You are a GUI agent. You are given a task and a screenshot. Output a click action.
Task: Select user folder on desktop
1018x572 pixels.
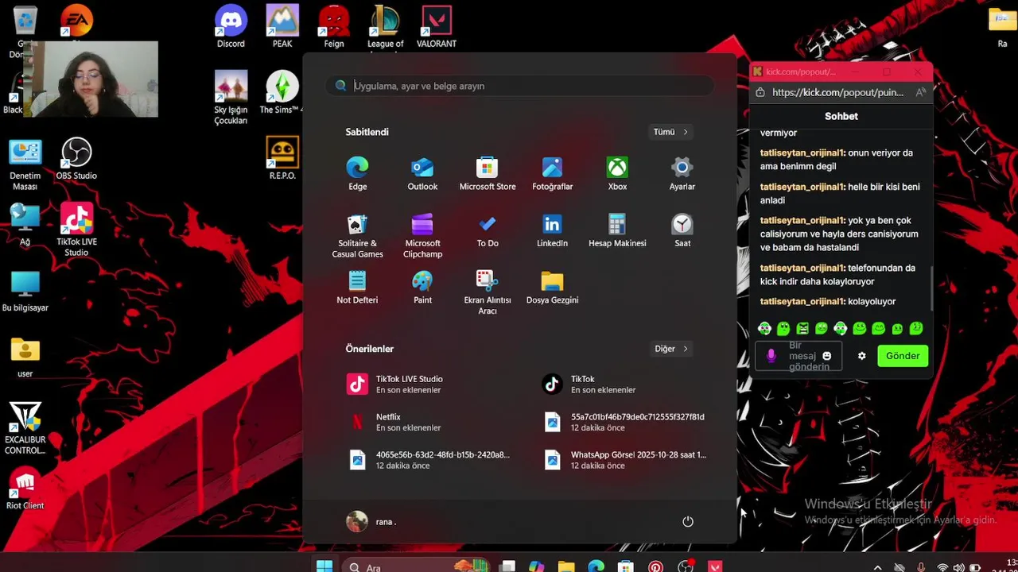click(x=25, y=357)
